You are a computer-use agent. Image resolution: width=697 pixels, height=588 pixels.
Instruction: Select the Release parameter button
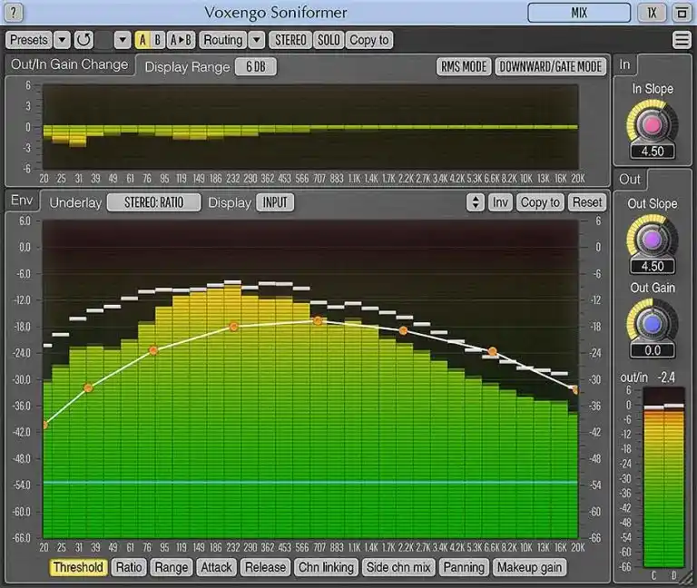click(265, 567)
